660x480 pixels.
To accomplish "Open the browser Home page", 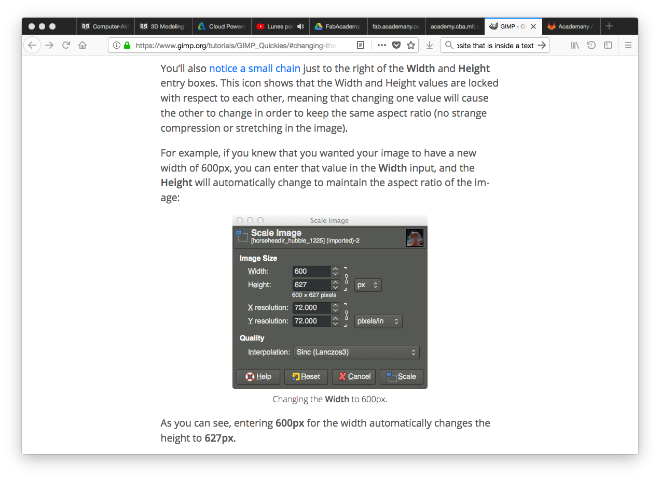I will click(82, 45).
